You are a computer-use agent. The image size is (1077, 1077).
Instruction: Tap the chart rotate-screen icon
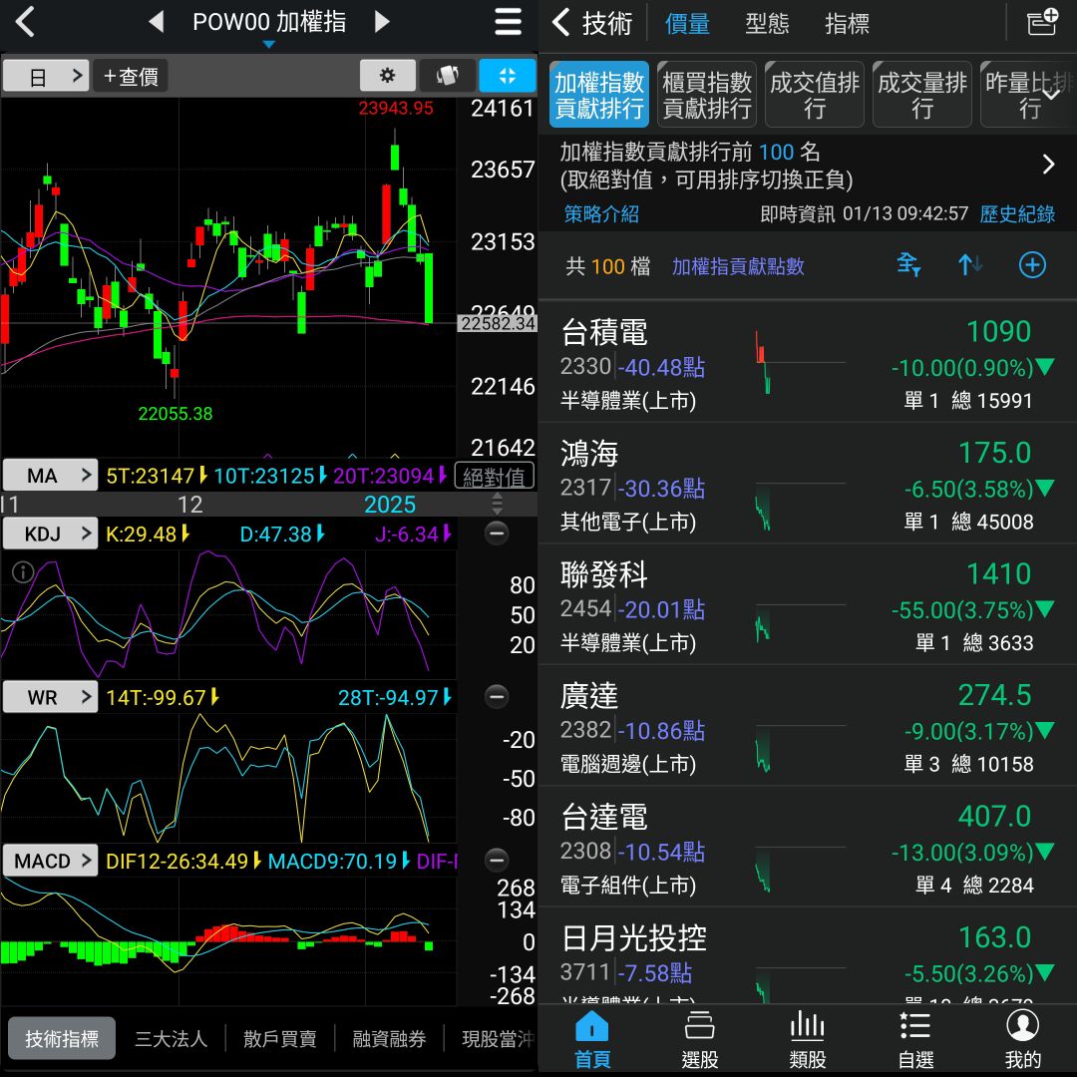(447, 76)
